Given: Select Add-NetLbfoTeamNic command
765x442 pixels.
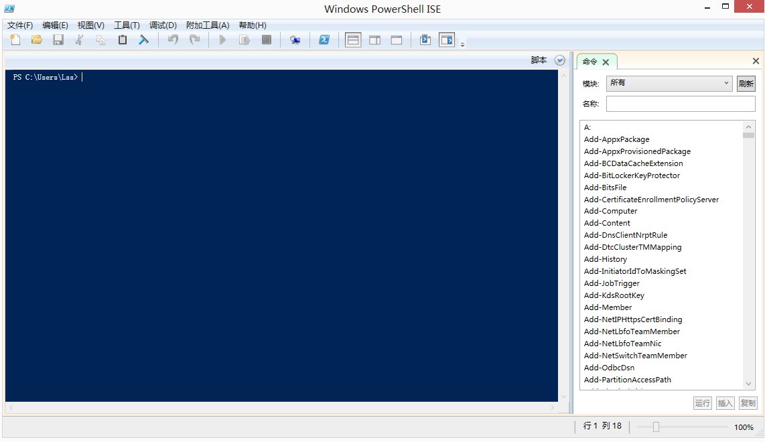Looking at the screenshot, I should tap(622, 344).
